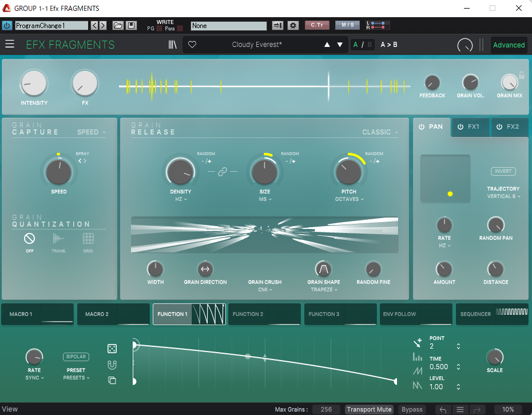Screen dimensions: 532x415
Task: Save preset with host floppy disk icon
Action: [x=132, y=25]
